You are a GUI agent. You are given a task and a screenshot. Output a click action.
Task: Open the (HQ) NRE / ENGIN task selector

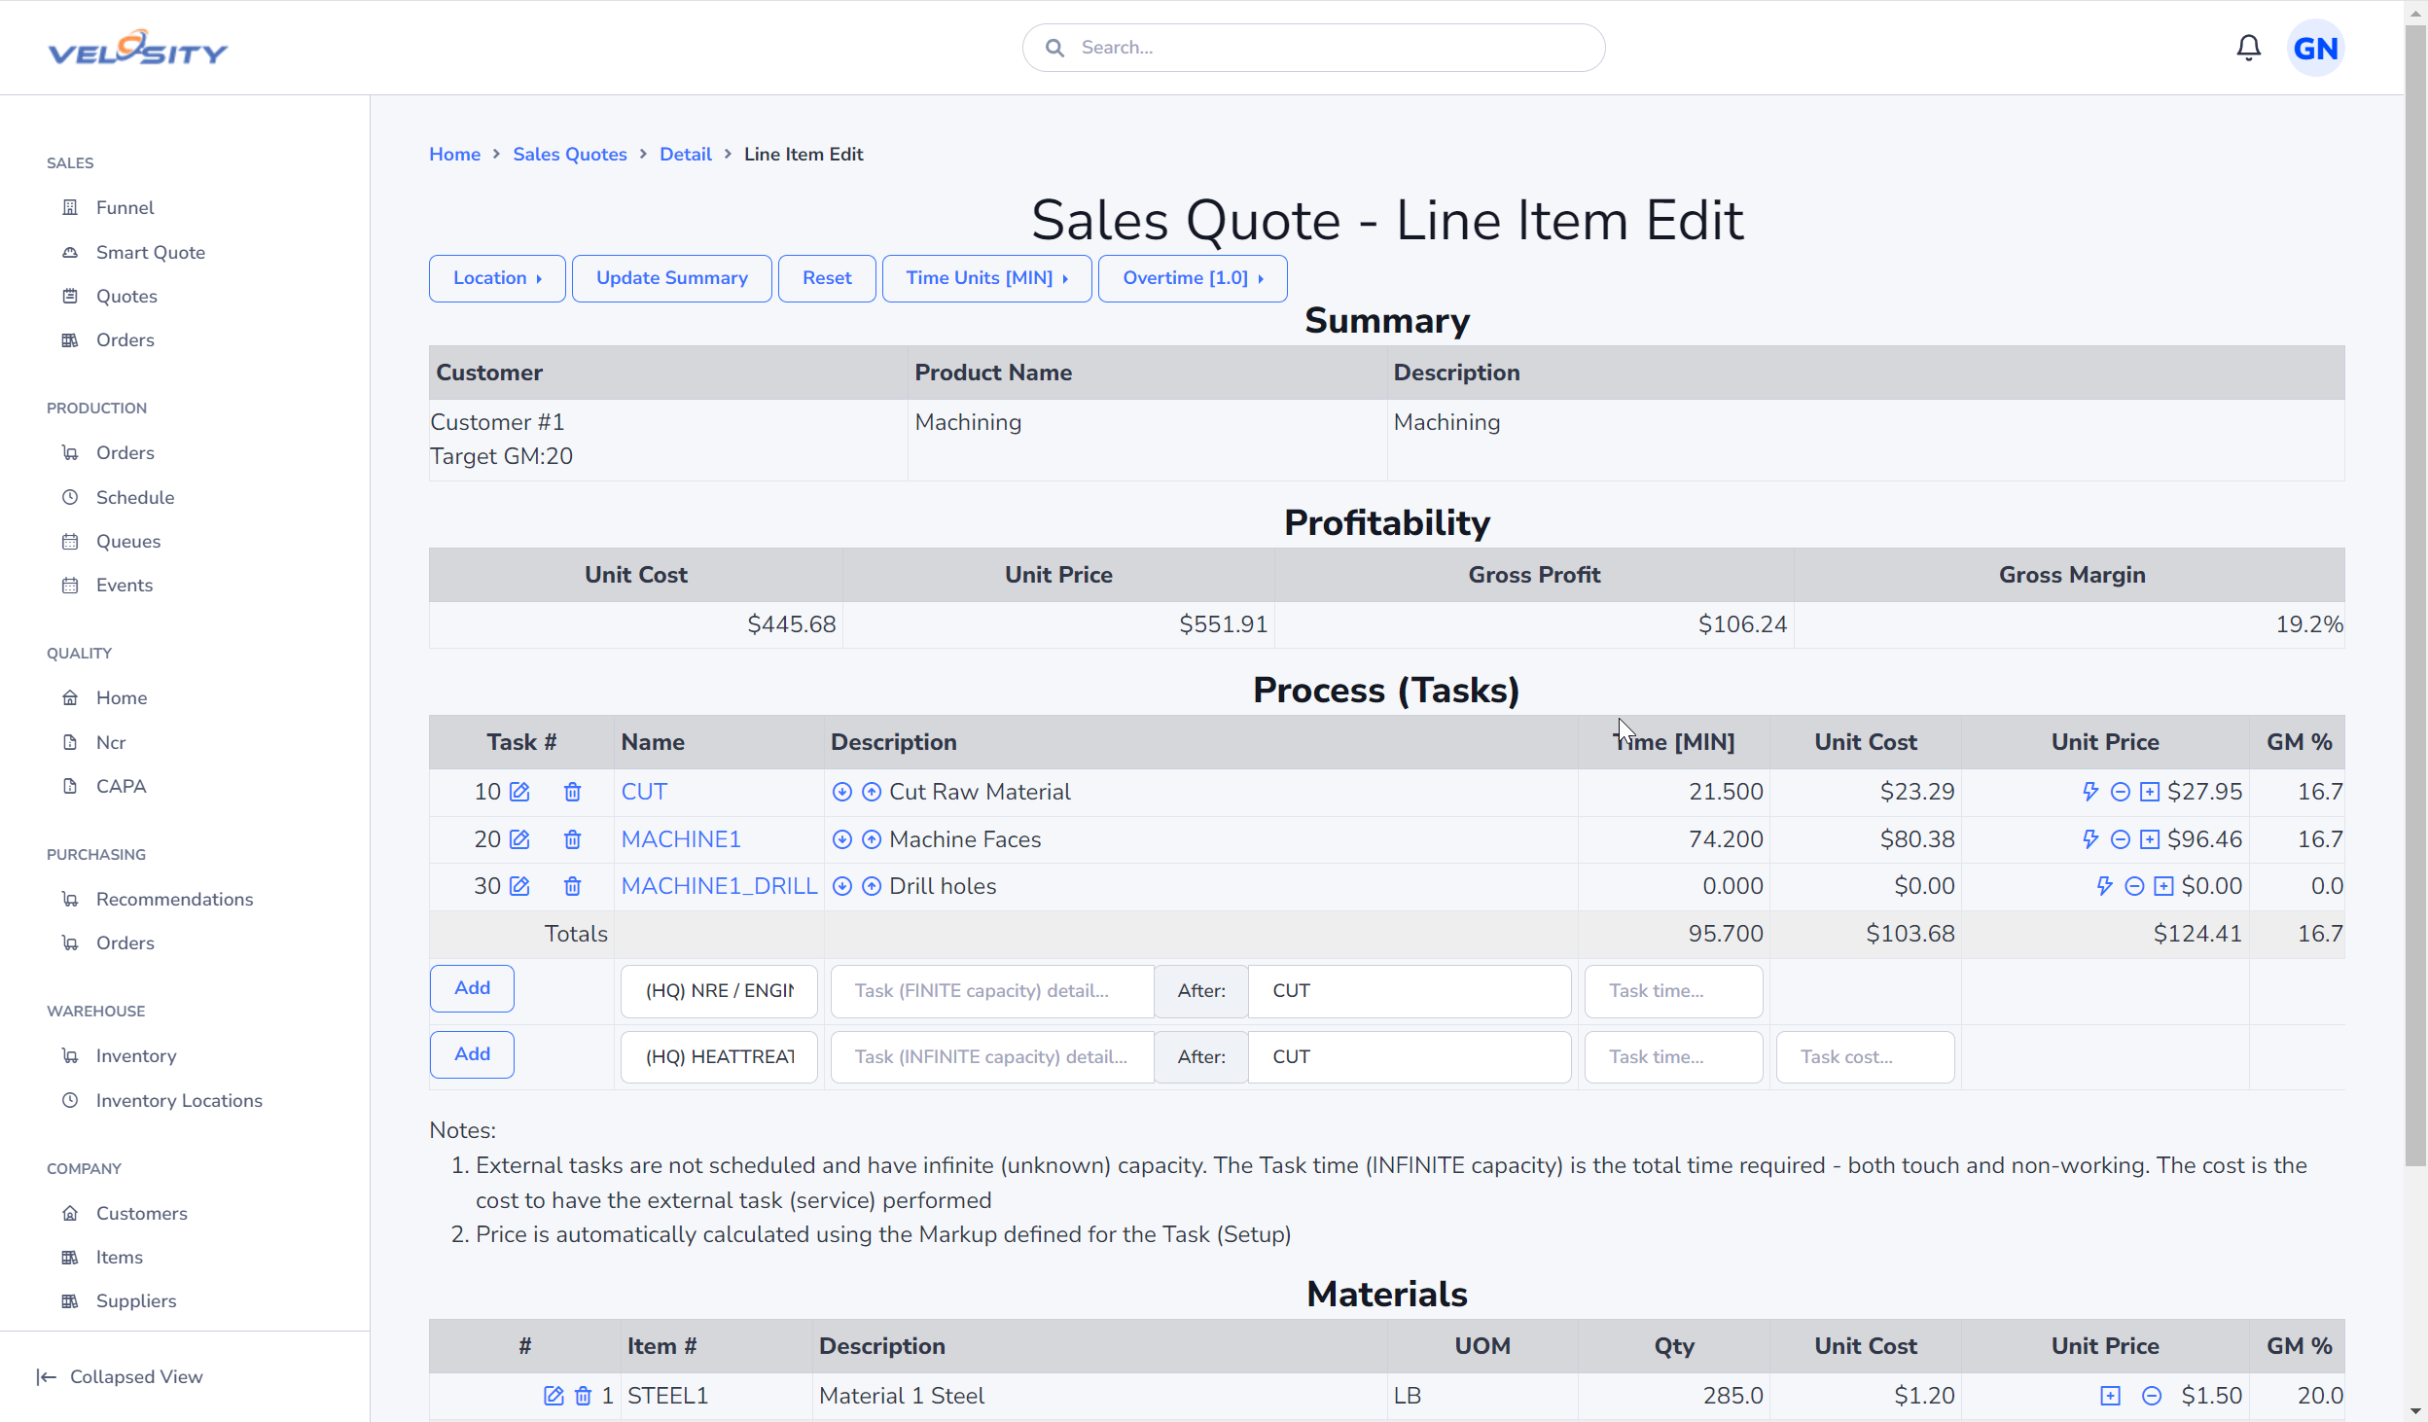[x=719, y=991]
